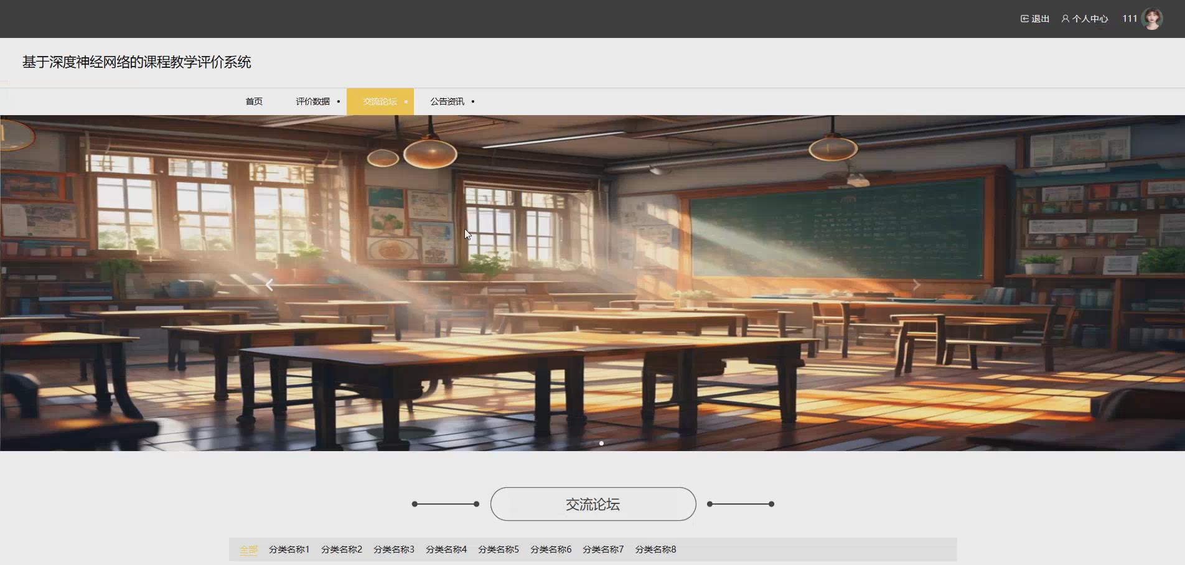1185x565 pixels.
Task: Open the 评价数据 dropdown menu
Action: (312, 101)
